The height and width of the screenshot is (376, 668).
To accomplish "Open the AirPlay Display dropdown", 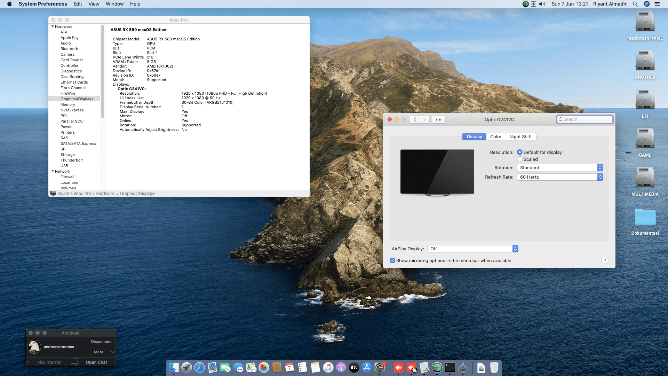I will coord(472,249).
